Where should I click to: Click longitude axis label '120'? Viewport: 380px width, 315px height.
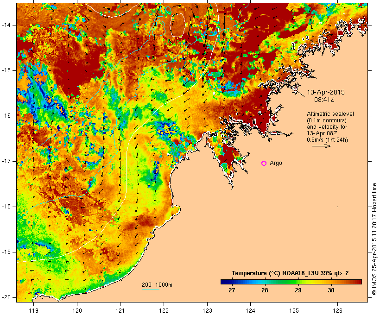tap(77, 310)
